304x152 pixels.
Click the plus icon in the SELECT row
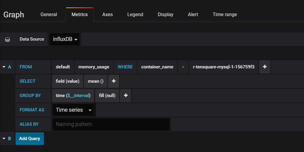click(114, 81)
